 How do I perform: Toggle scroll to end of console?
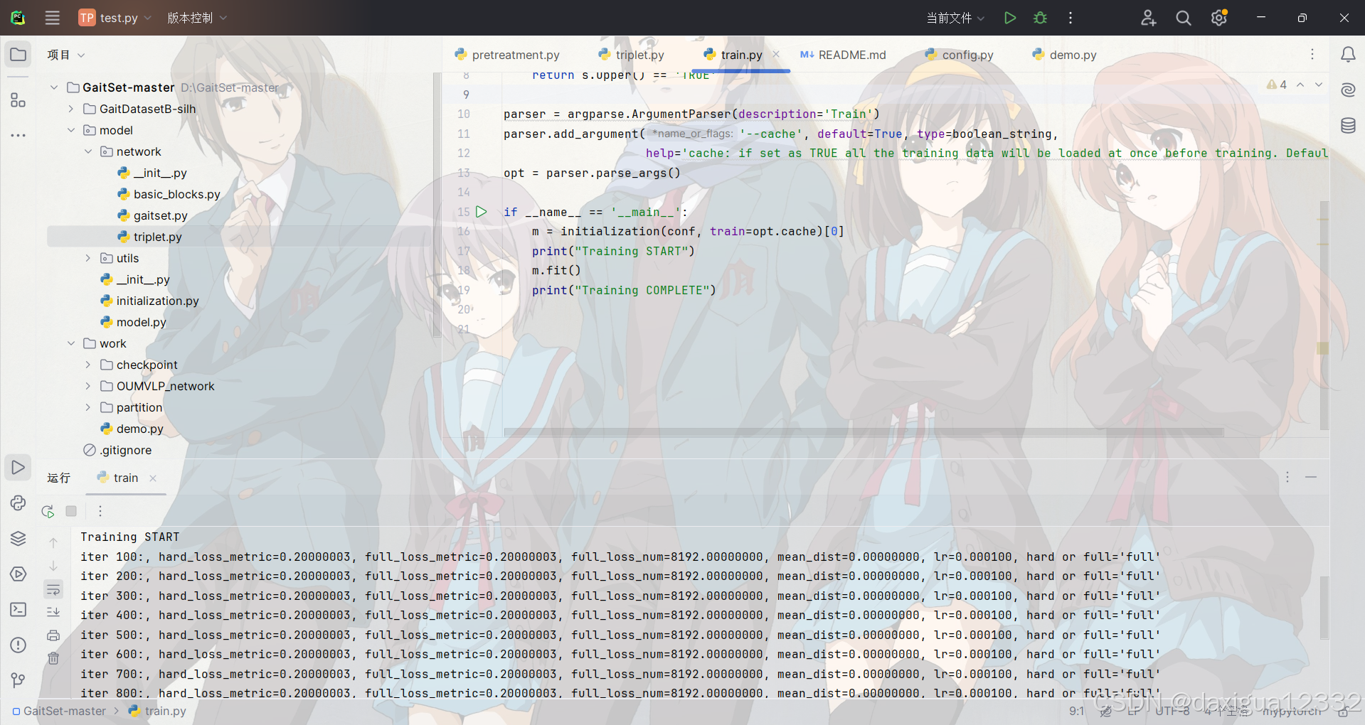tap(53, 612)
